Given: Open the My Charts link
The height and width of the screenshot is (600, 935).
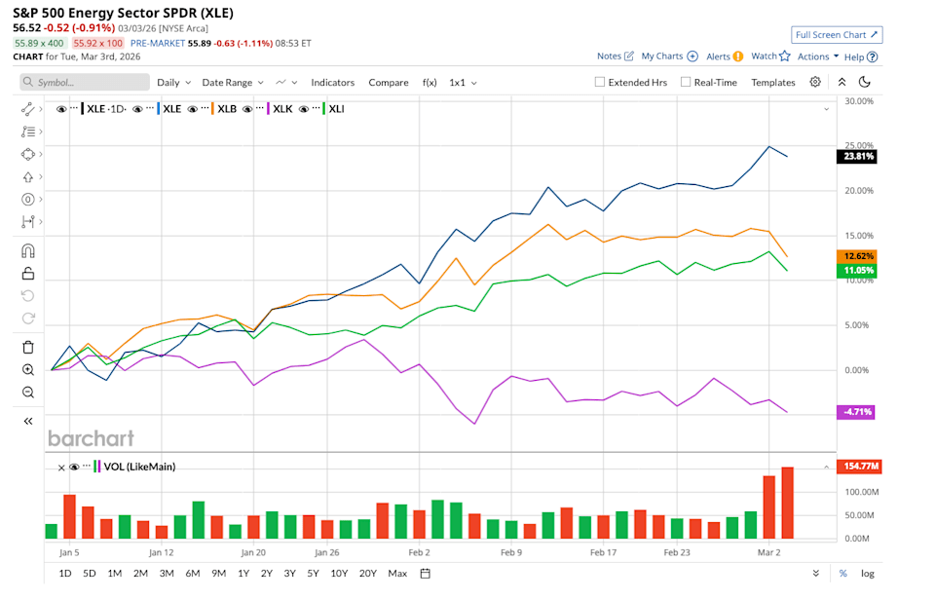Looking at the screenshot, I should (663, 56).
